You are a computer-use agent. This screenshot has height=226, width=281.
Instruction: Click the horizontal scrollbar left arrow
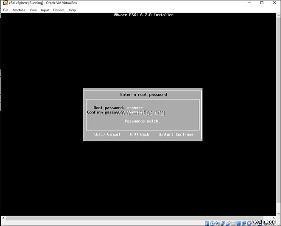click(x=3, y=218)
